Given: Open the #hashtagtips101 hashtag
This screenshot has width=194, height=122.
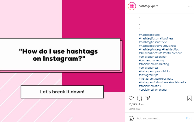Looking at the screenshot, I should [x=150, y=35].
